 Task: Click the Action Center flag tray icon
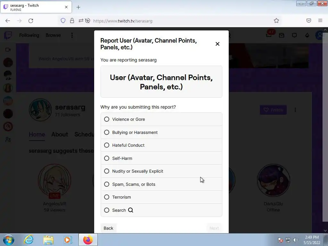coord(280,240)
